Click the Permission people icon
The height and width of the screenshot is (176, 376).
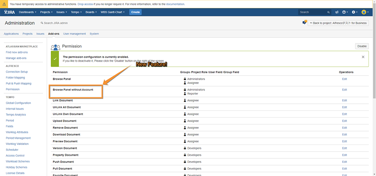pos(55,47)
